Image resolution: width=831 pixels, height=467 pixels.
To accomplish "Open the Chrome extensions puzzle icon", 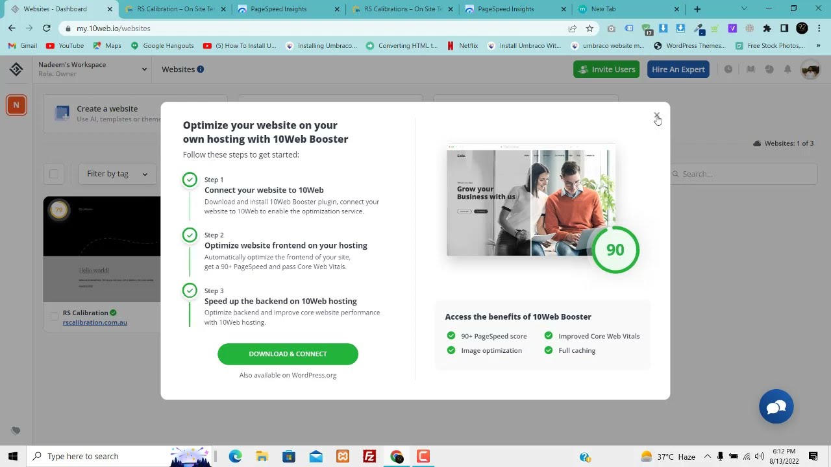I will coord(767,29).
